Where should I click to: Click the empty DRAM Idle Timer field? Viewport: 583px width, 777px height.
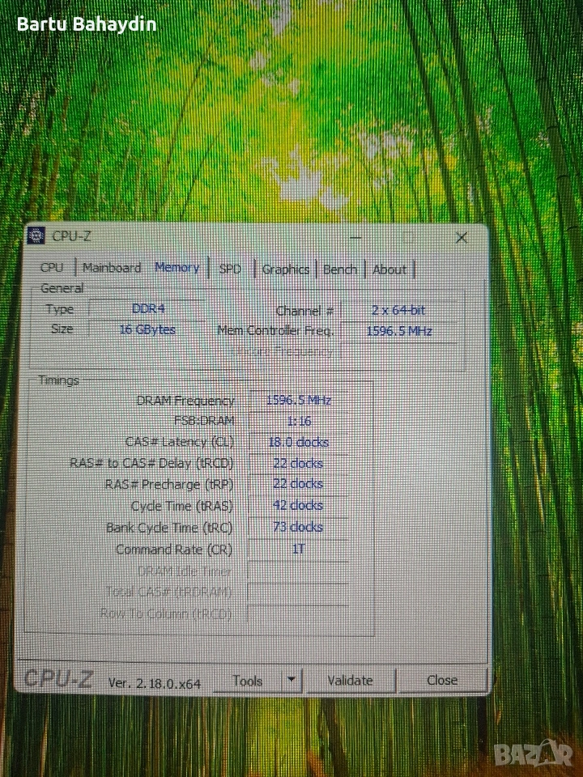(299, 571)
